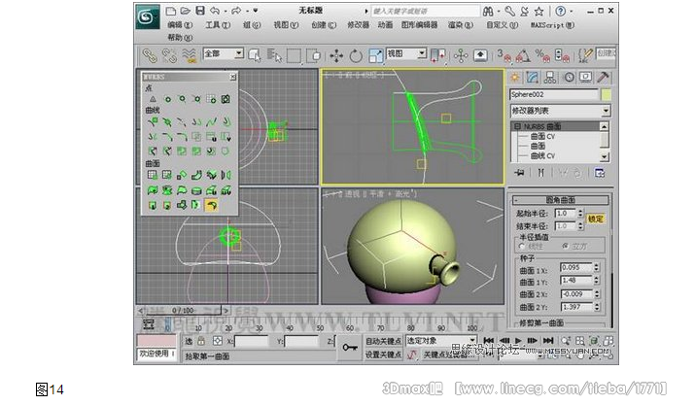Click the Pin Stack icon
The image size is (695, 405).
pos(519,173)
